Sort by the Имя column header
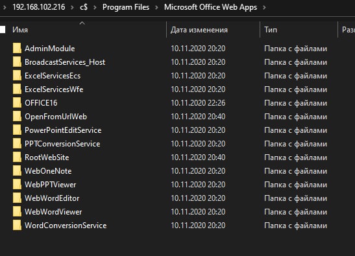The width and height of the screenshot is (355, 256). (x=20, y=30)
